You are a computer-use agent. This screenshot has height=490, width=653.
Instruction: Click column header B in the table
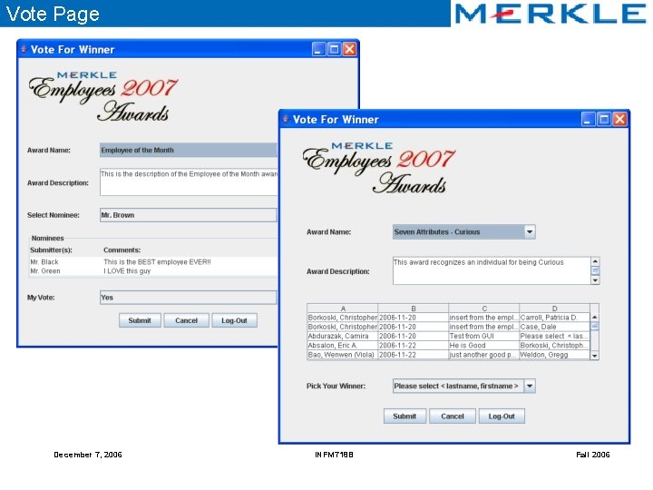(414, 309)
